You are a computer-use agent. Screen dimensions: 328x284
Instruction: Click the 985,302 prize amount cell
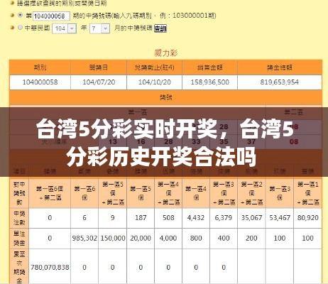coord(84,239)
